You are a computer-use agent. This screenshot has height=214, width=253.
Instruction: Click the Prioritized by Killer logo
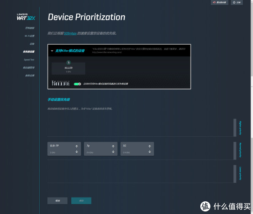pos(60,83)
